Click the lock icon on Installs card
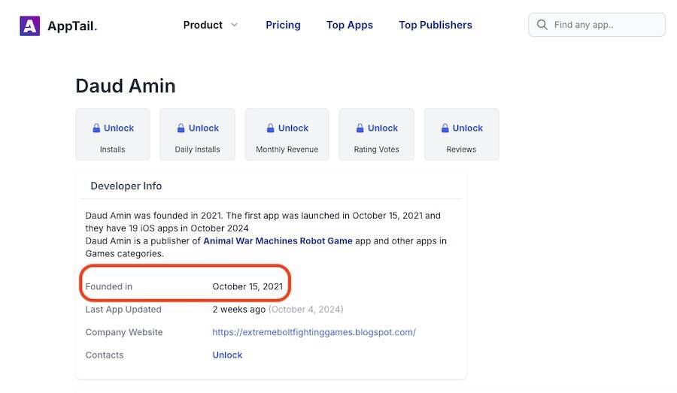 click(96, 128)
